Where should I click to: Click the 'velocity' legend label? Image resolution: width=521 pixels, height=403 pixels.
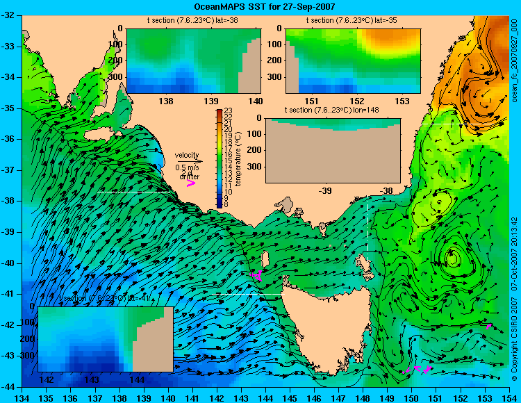click(x=187, y=155)
